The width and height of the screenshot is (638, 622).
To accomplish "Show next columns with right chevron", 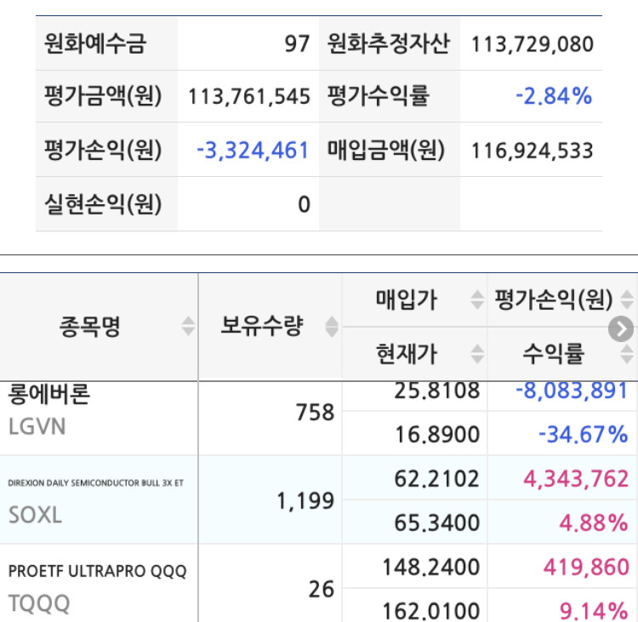I will (621, 328).
